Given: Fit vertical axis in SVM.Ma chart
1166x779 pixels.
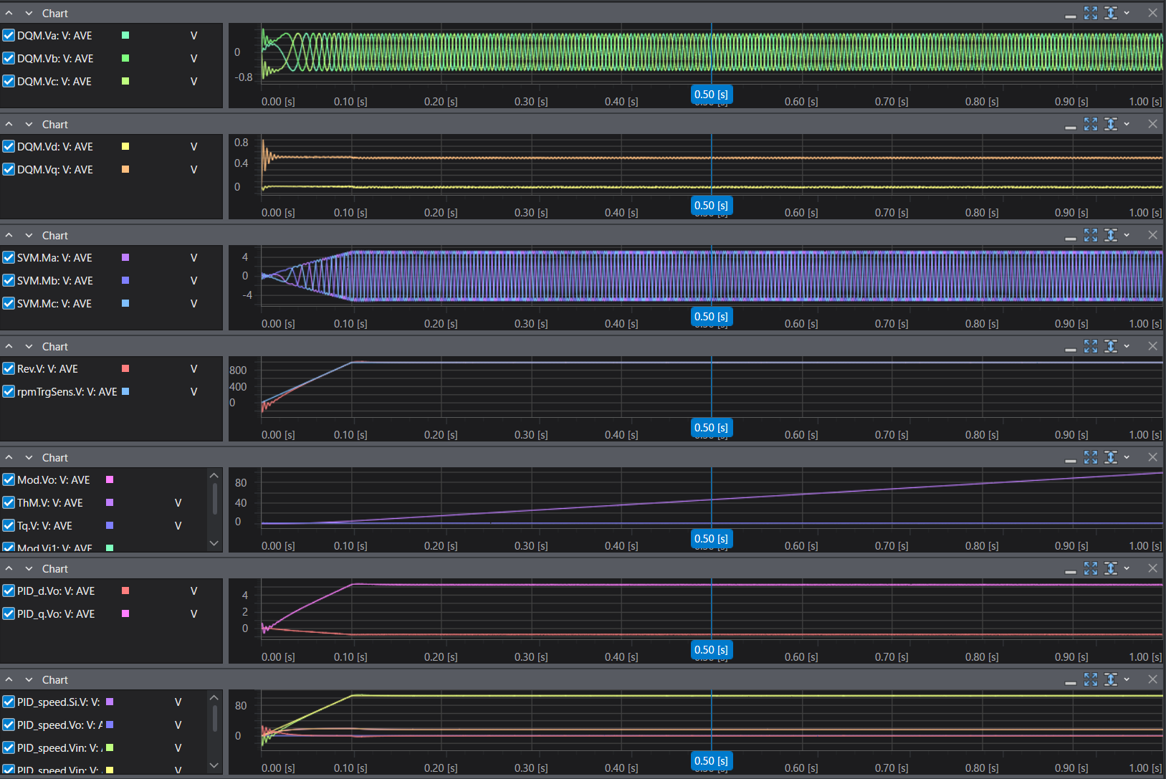Looking at the screenshot, I should click(1111, 235).
